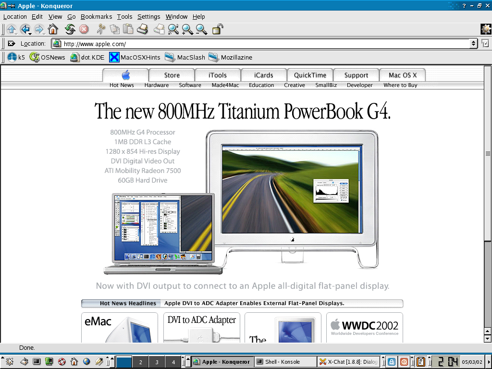Viewport: 492px width, 369px height.
Task: Click the vertical scrollbar handle of the page
Action: [x=487, y=153]
